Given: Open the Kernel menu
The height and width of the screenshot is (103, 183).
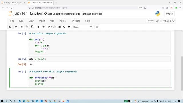Looking at the screenshot, I should (63, 21).
